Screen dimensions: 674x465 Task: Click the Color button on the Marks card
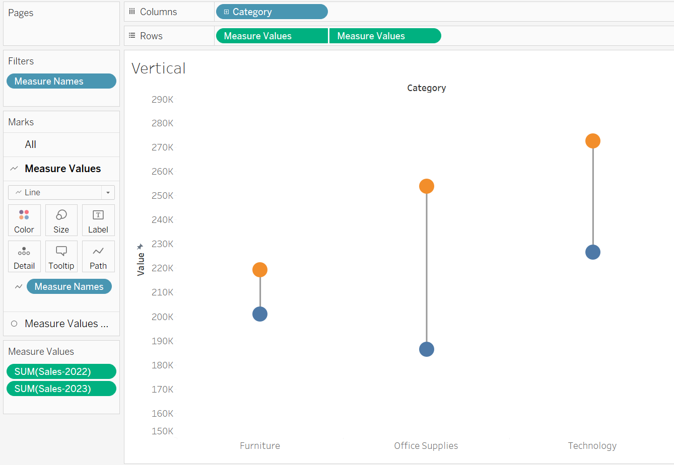[24, 220]
